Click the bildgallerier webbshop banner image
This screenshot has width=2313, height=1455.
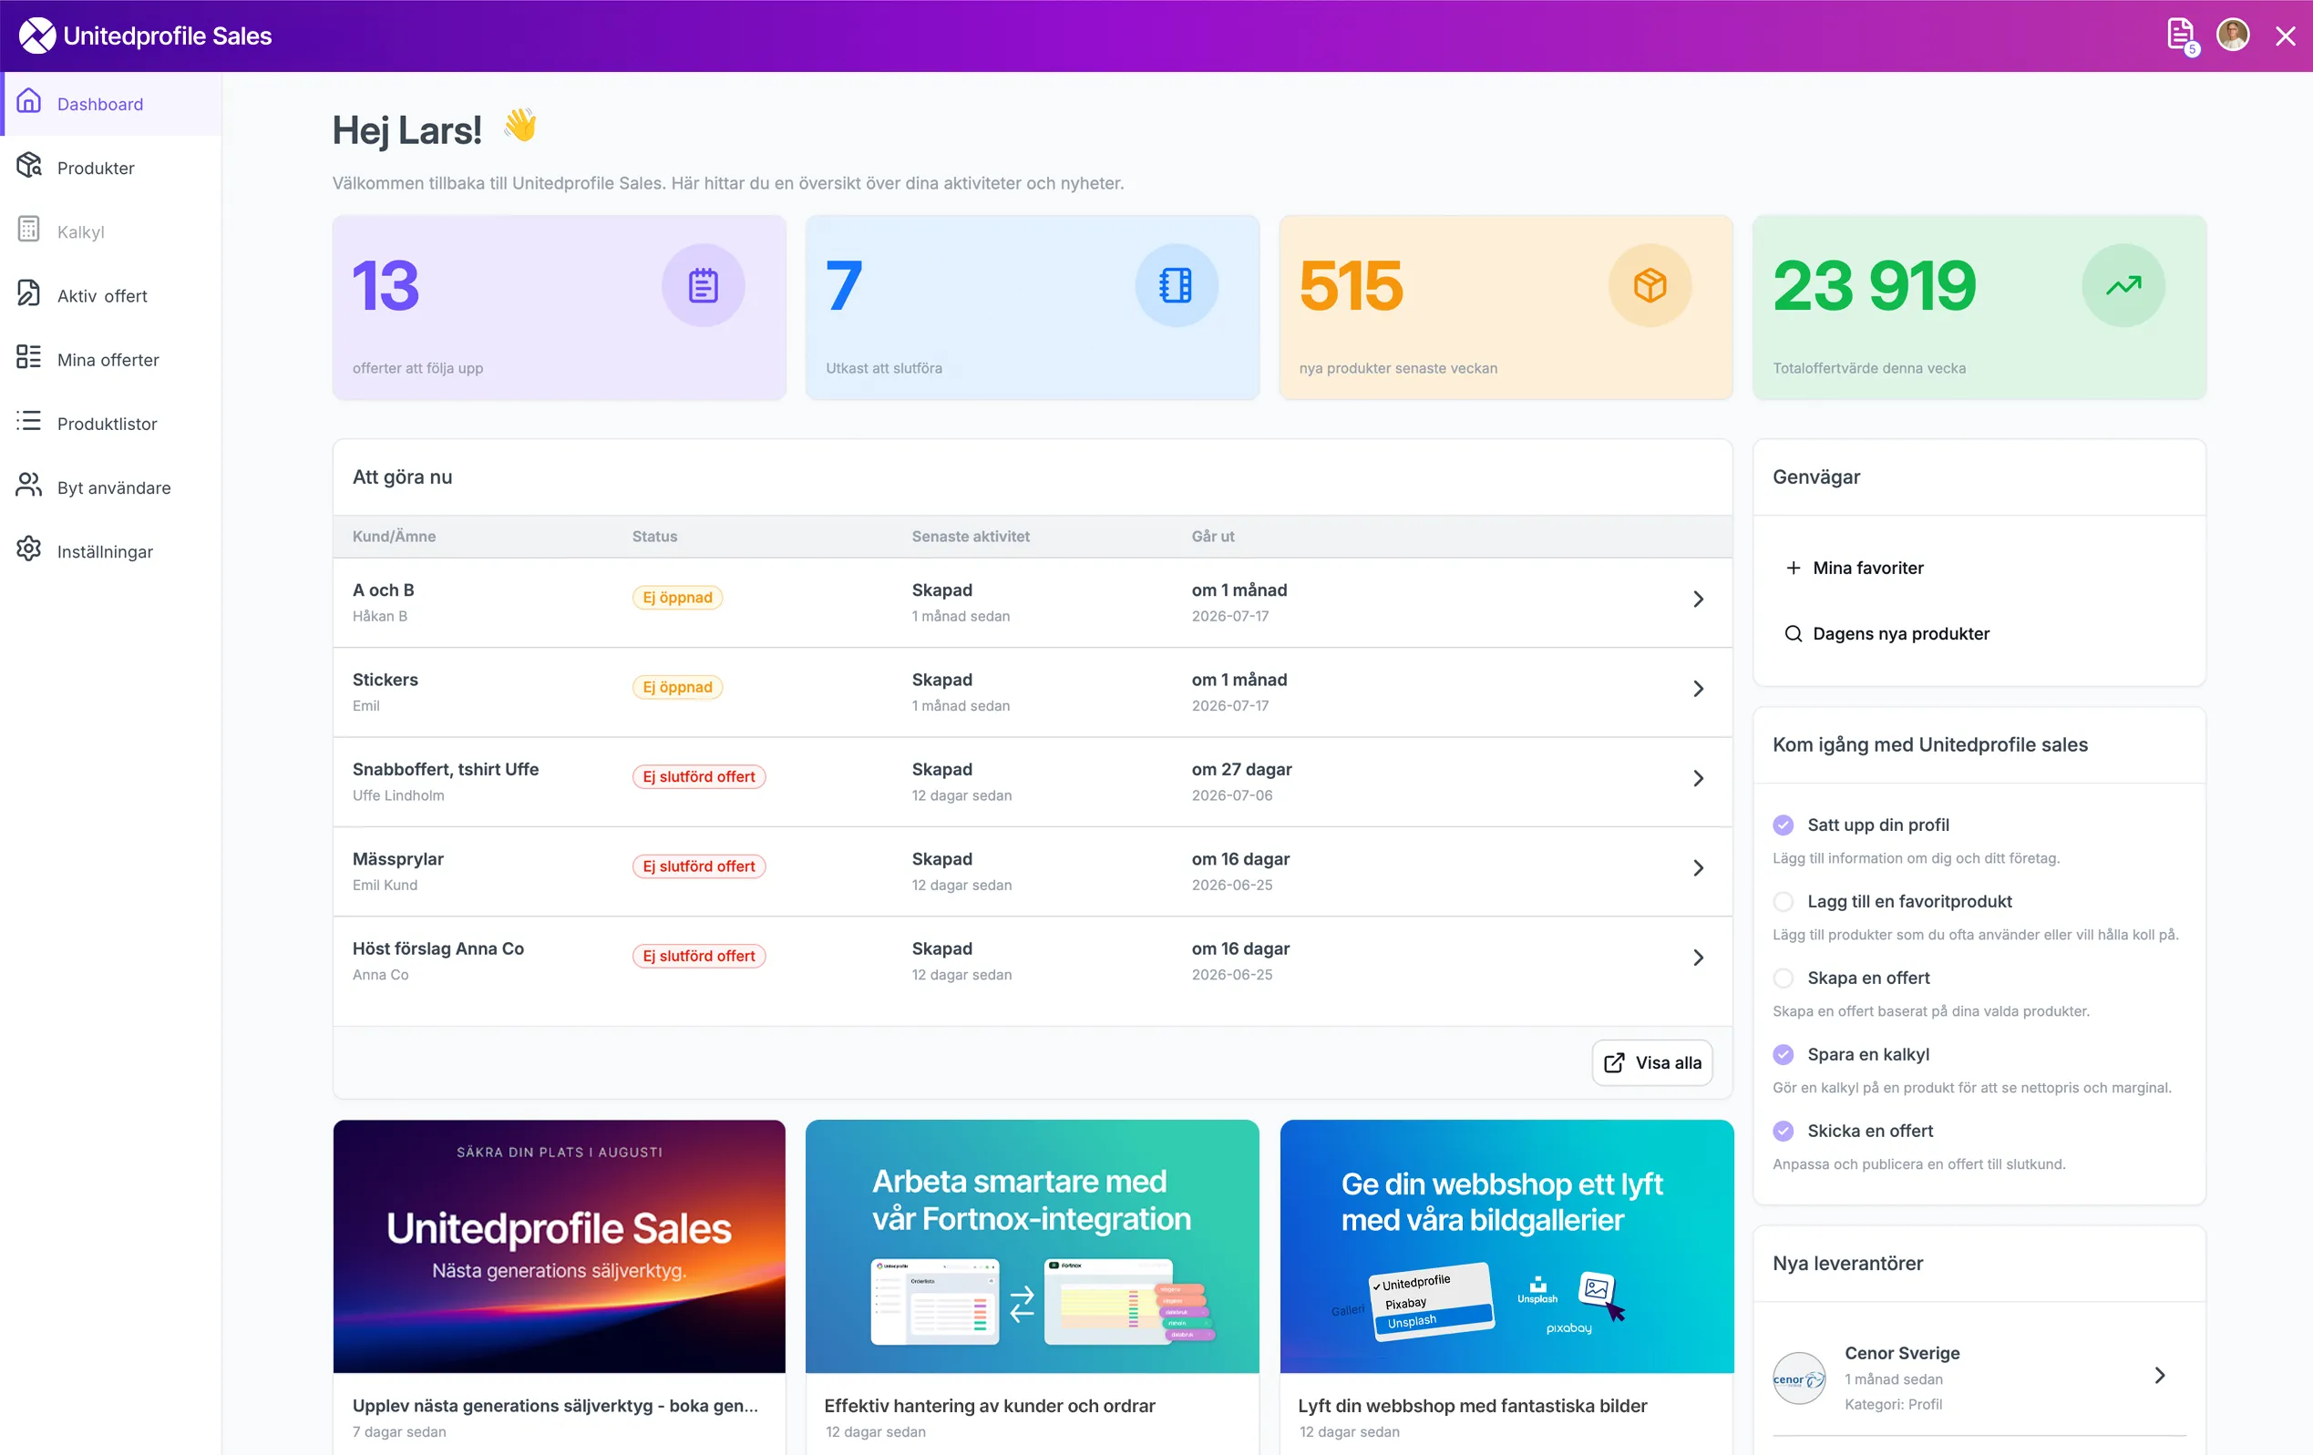click(x=1507, y=1246)
